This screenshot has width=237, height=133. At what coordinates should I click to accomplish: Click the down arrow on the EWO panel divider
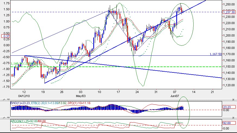click(x=8, y=100)
